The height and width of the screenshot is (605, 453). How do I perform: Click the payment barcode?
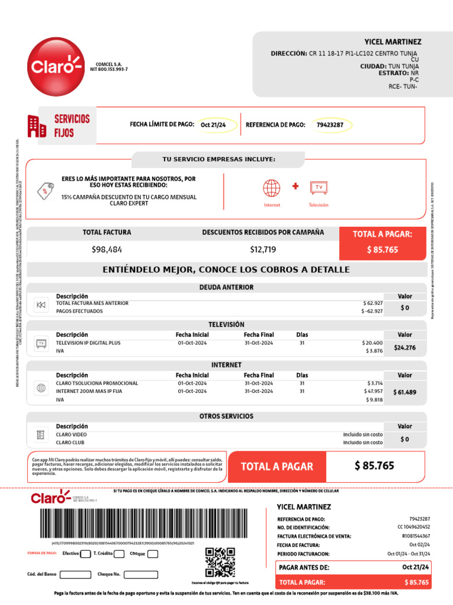pos(144,523)
